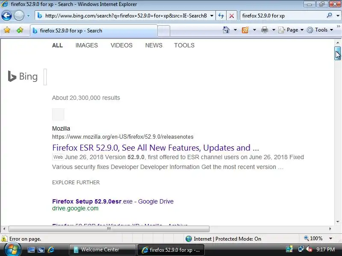Click the muted volume tray icon
This screenshot has height=256, width=342.
pos(309,249)
